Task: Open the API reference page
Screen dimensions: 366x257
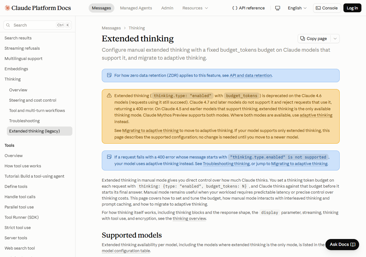Action: click(248, 8)
